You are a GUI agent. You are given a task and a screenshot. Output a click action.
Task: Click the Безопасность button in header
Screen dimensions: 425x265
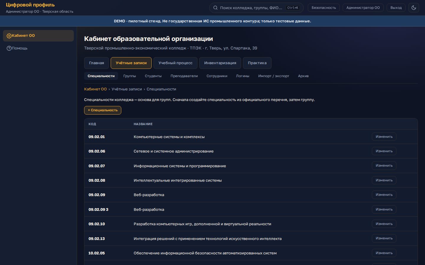[x=324, y=8]
